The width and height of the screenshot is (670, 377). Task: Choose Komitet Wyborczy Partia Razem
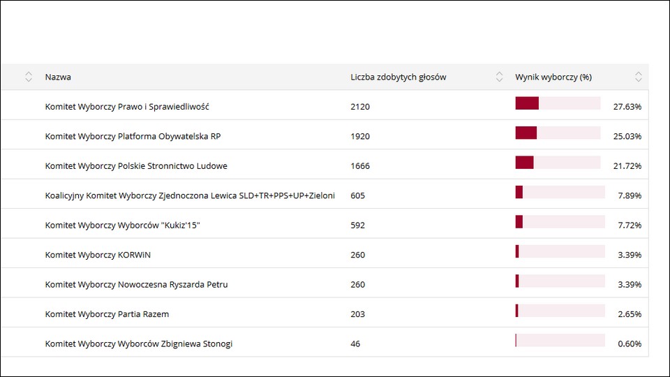[107, 314]
